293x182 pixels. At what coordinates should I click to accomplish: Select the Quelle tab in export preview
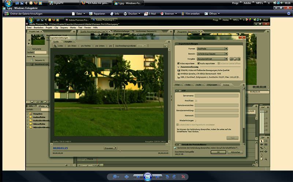click(56, 42)
